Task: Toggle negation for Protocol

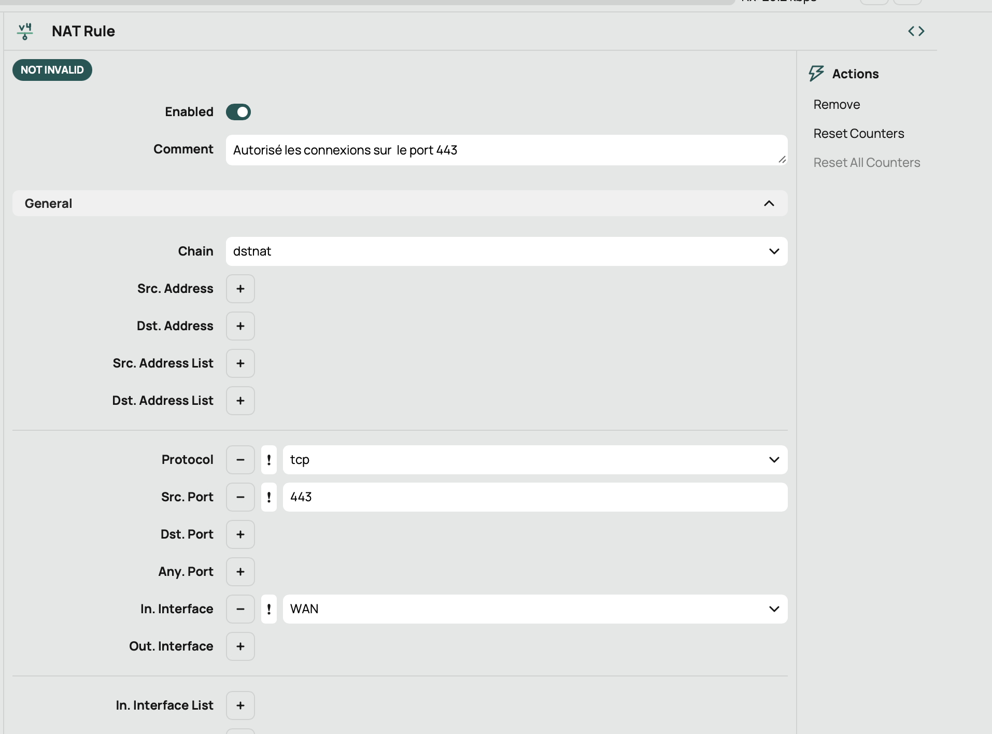Action: [268, 460]
